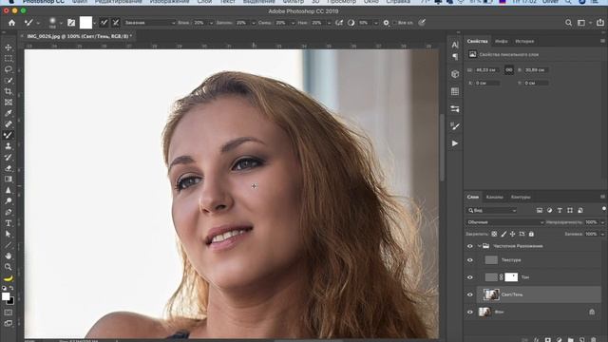Select the Eraser tool

(x=9, y=168)
